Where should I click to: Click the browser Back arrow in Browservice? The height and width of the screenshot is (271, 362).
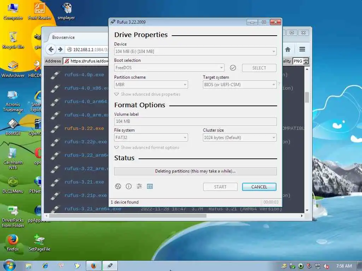tap(51, 49)
